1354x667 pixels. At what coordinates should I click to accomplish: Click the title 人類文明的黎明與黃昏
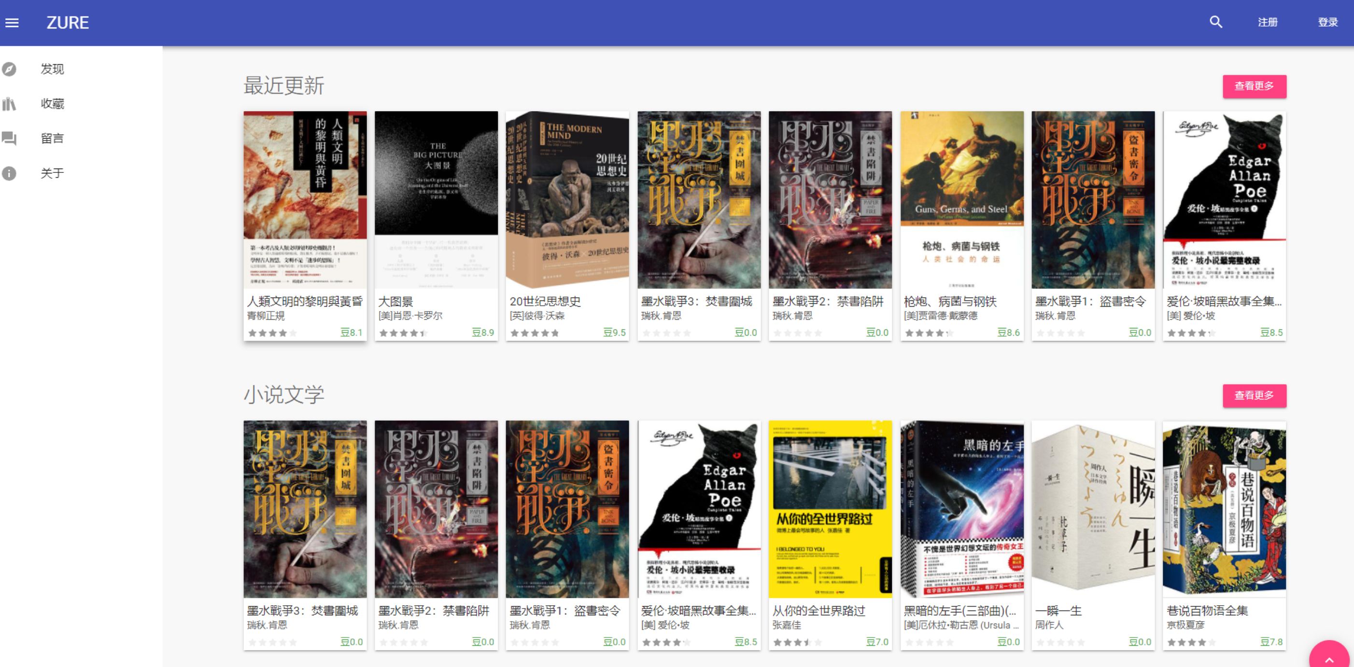(305, 301)
